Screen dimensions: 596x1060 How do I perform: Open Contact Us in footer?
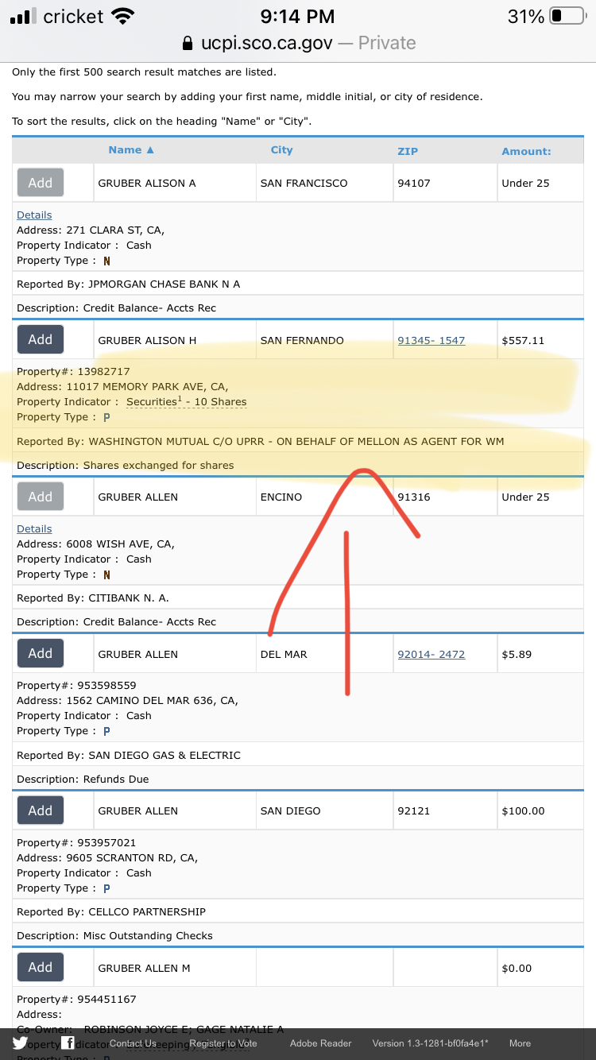click(x=133, y=1043)
